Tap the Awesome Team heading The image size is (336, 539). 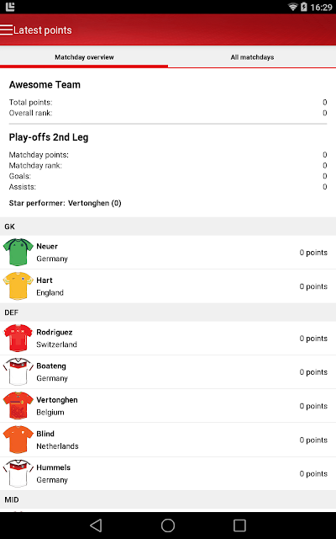point(45,84)
